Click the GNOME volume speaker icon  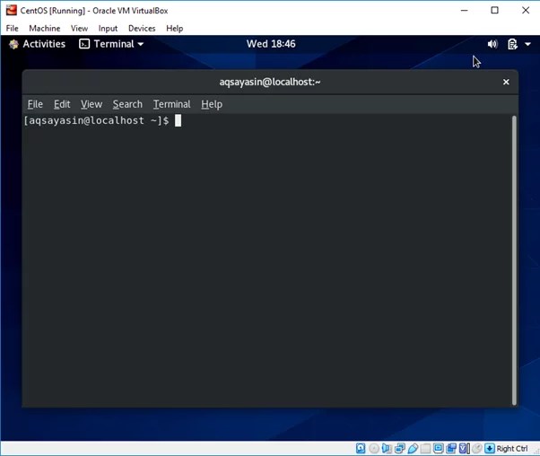coord(492,44)
